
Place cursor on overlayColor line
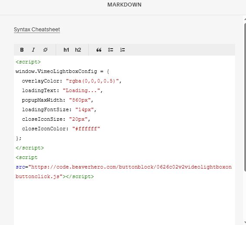click(x=72, y=81)
